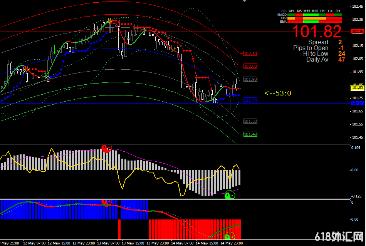366x246 pixels.
Task: Select the M1 timeframe column header
Action: point(292,11)
